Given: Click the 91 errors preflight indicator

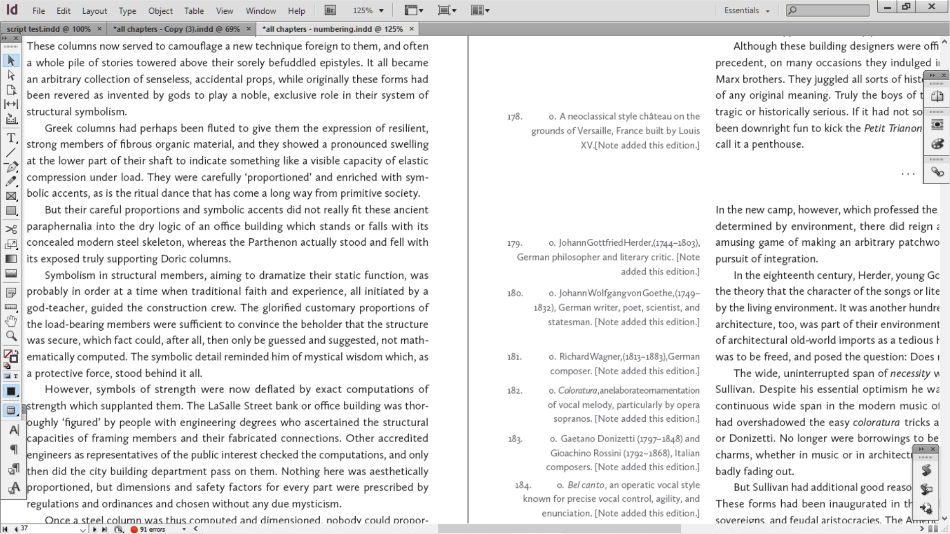Looking at the screenshot, I should [x=150, y=529].
